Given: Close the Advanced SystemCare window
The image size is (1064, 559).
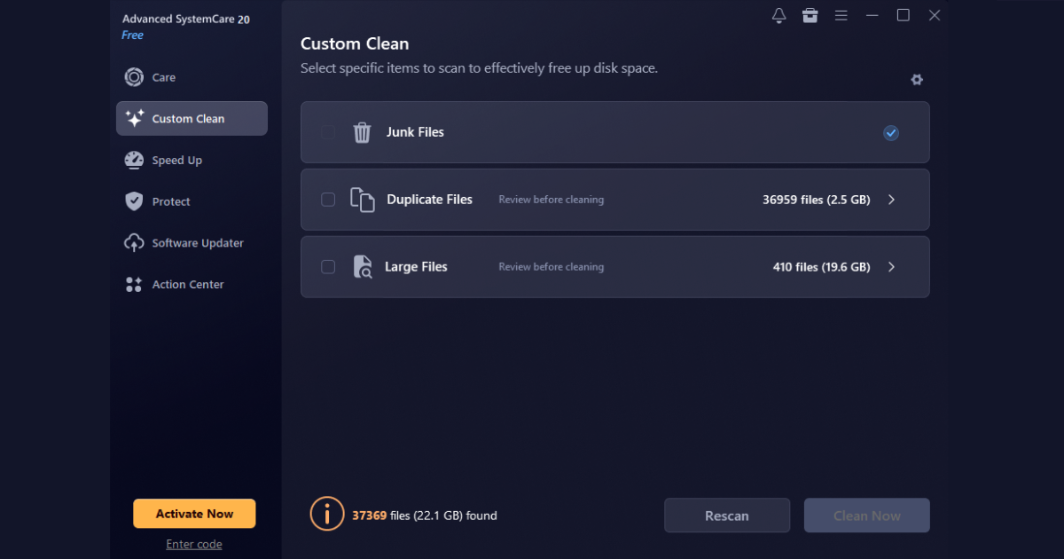Looking at the screenshot, I should [935, 15].
